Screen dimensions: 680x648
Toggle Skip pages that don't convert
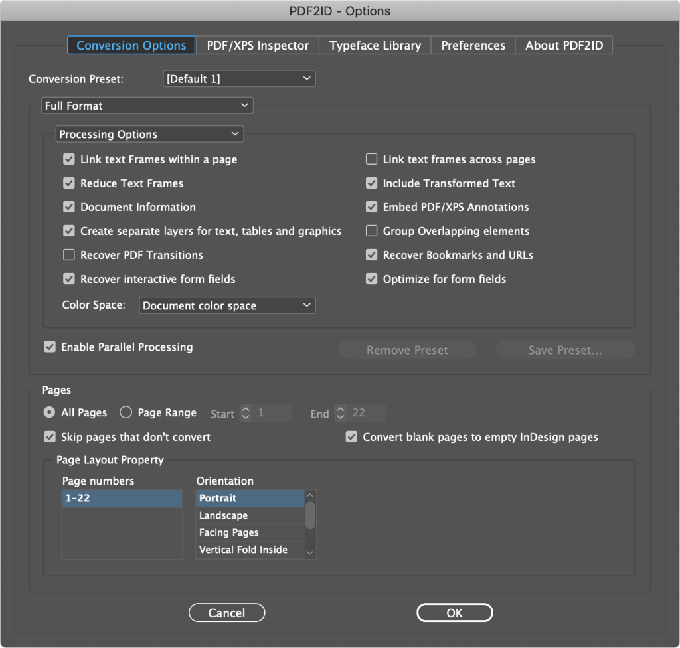pos(50,436)
